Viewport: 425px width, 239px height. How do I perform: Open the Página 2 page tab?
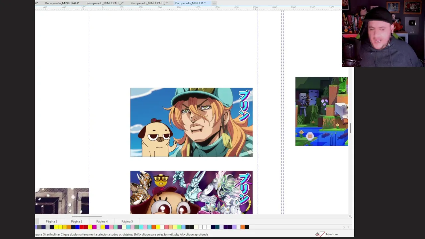point(51,221)
